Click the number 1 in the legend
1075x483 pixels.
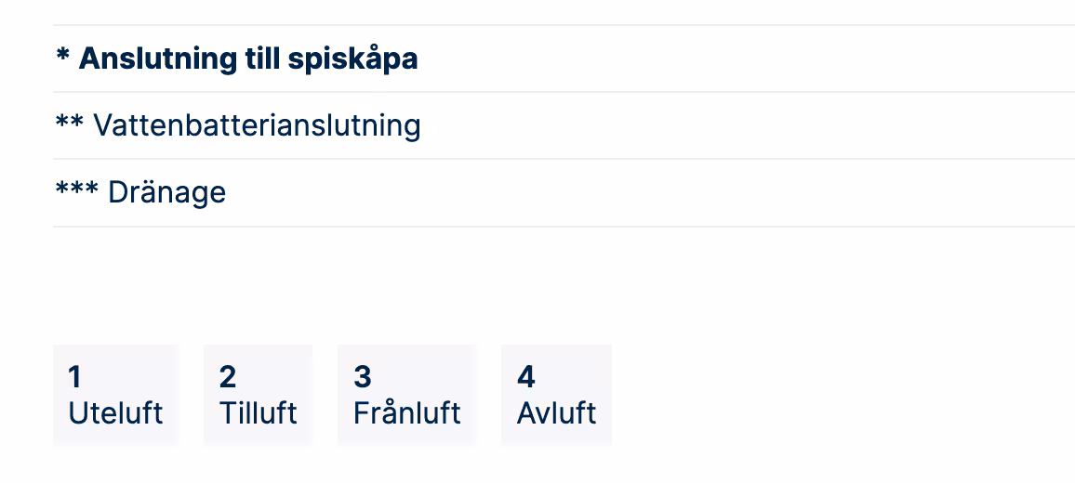coord(75,377)
